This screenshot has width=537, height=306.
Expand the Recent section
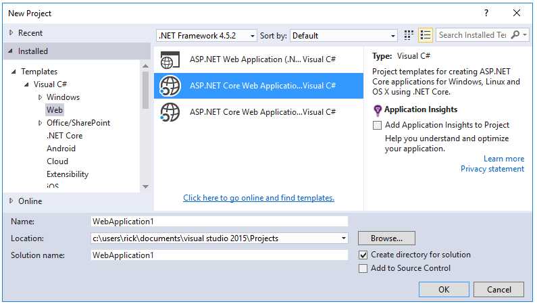pyautogui.click(x=11, y=32)
